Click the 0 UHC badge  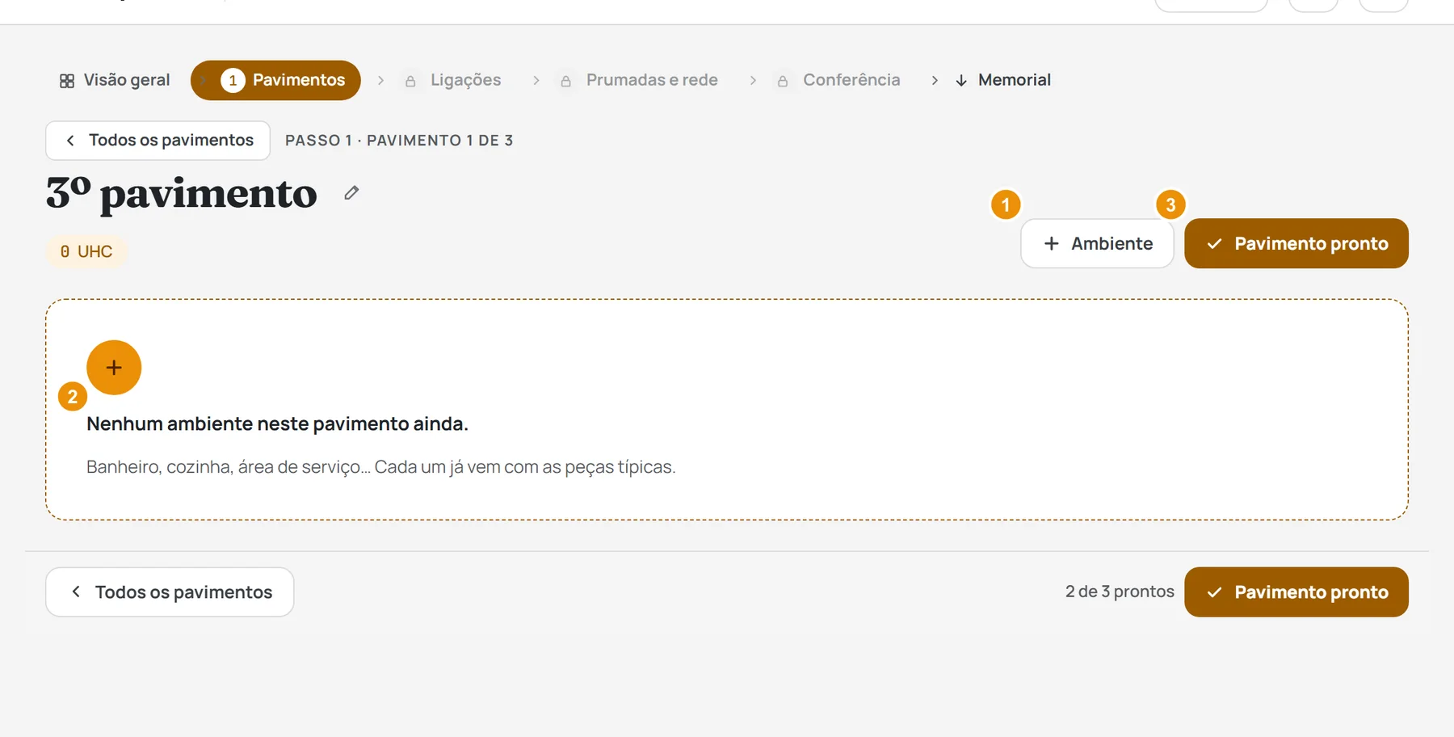[x=86, y=251]
